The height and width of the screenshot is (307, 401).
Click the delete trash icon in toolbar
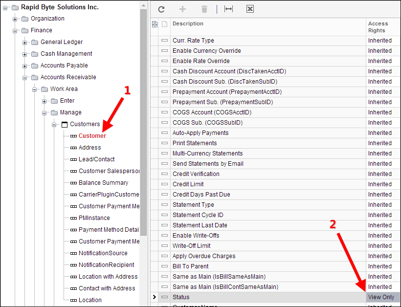point(204,9)
